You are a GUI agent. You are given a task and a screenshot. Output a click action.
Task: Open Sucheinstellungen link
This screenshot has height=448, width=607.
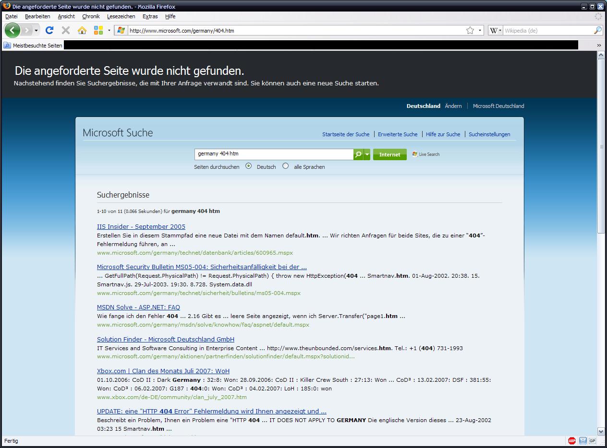click(489, 134)
